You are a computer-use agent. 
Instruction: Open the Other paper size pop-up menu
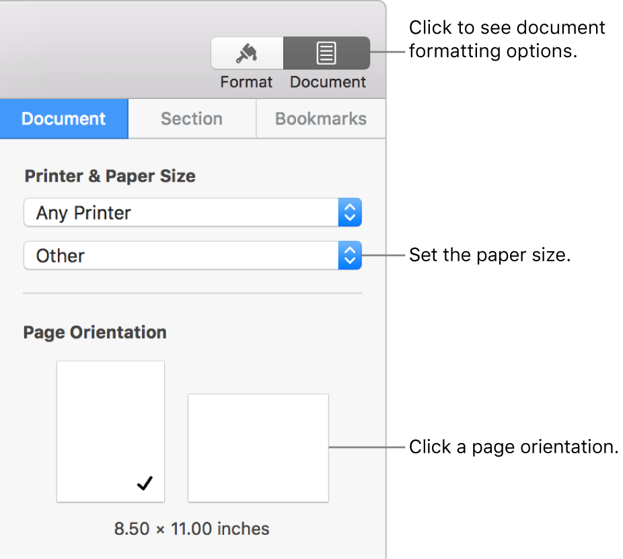[x=192, y=255]
